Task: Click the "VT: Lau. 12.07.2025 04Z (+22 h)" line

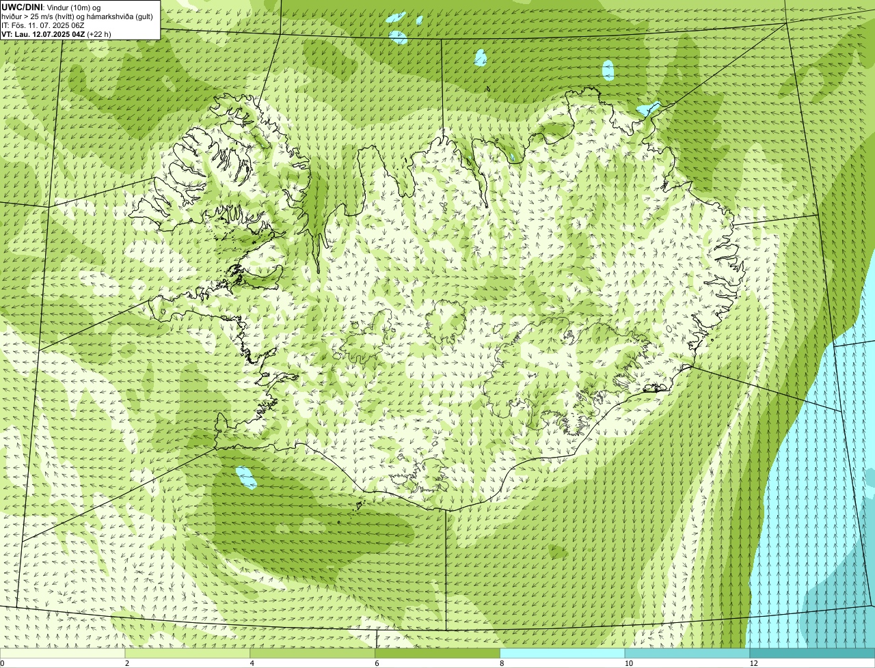Action: tap(56, 34)
